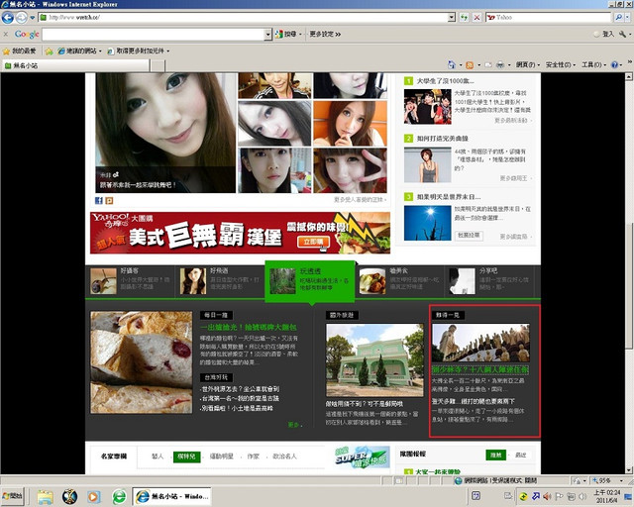Open the orange media player taskbar icon
The image size is (634, 507).
pos(94,496)
